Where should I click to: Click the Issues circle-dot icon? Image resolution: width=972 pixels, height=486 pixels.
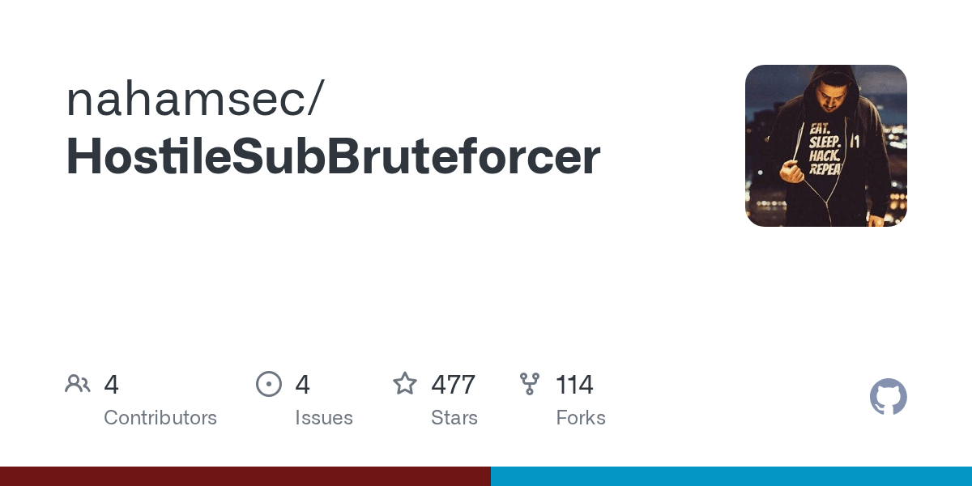[269, 384]
